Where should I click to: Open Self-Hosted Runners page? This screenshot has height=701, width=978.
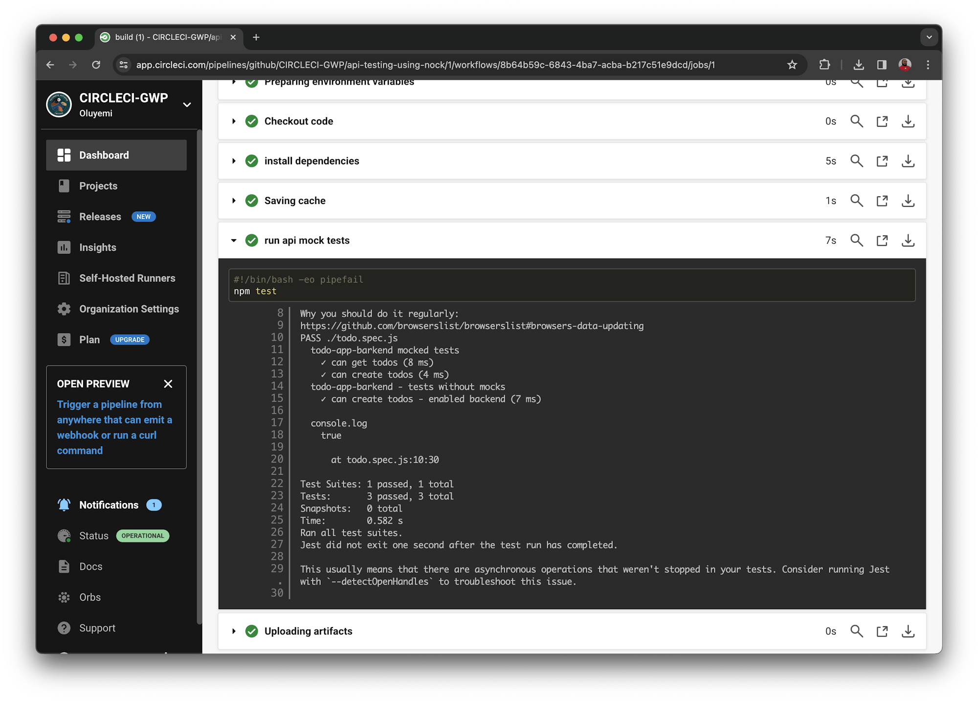(127, 278)
